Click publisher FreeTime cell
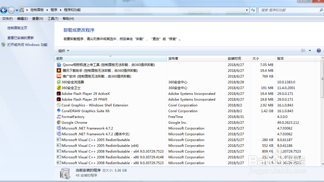The width and height of the screenshot is (324, 182). pos(176,117)
